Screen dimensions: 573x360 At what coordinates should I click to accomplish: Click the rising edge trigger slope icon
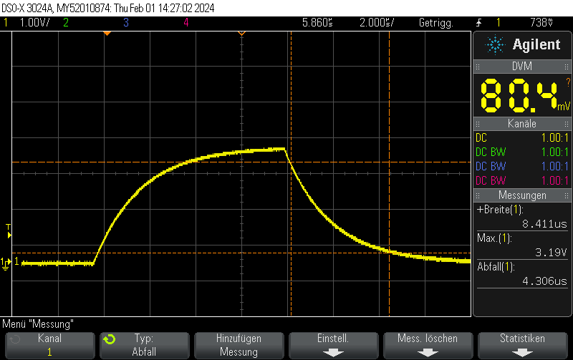click(478, 23)
